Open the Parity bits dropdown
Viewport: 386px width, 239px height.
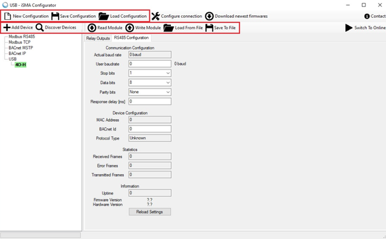click(150, 92)
